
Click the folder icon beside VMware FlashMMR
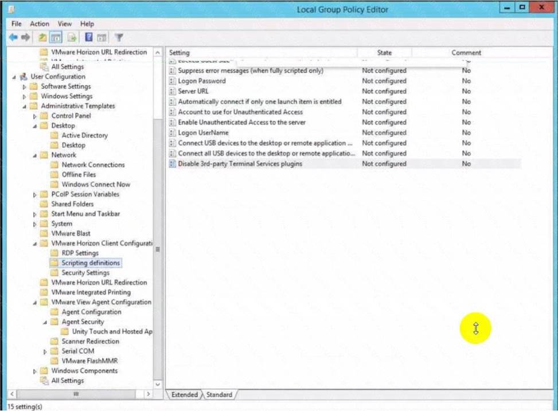(54, 361)
